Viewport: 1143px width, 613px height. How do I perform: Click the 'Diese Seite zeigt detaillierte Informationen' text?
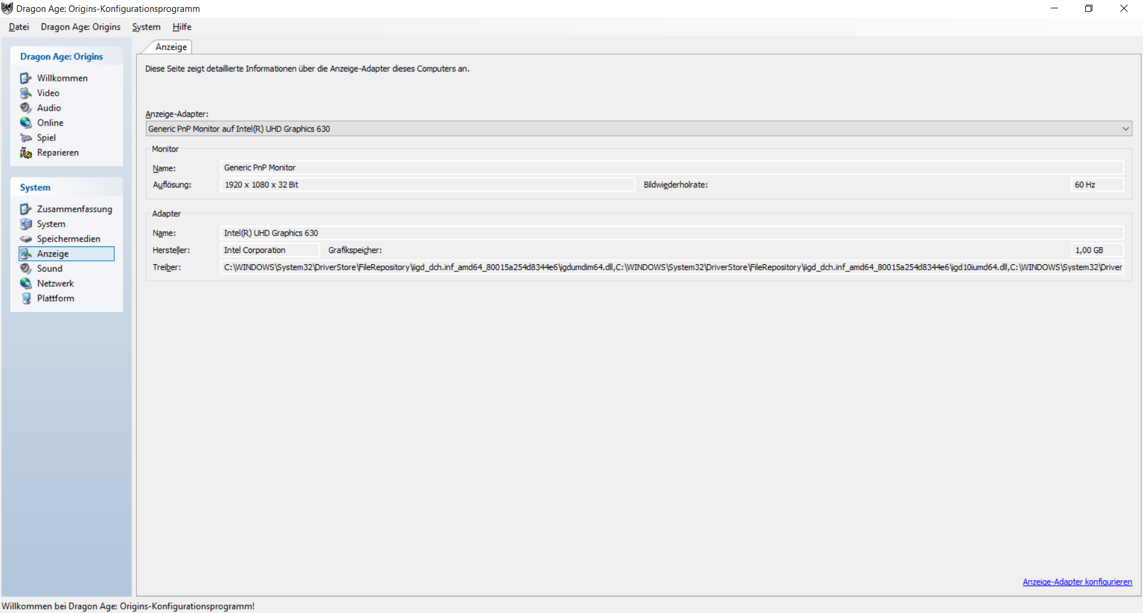pos(307,69)
